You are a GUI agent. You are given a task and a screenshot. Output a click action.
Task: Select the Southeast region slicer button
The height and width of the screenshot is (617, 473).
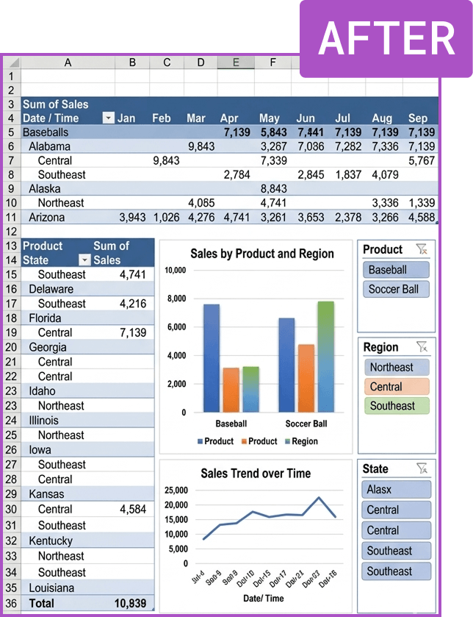click(397, 406)
